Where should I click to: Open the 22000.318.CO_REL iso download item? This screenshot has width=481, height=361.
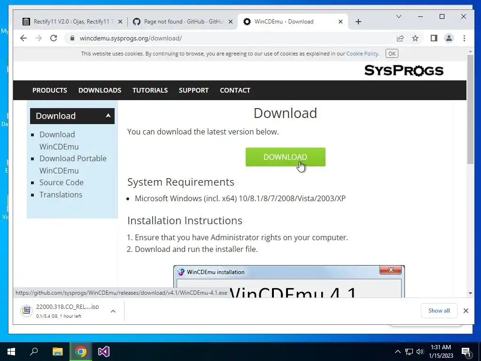pos(62,311)
